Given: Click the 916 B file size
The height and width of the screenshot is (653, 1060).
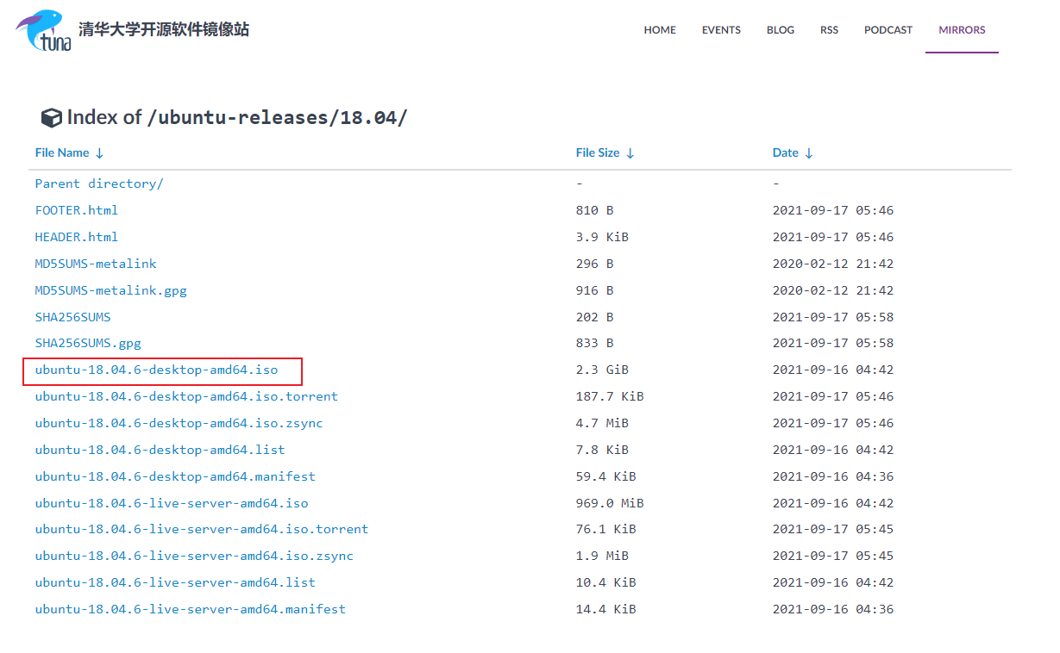Looking at the screenshot, I should [x=594, y=290].
